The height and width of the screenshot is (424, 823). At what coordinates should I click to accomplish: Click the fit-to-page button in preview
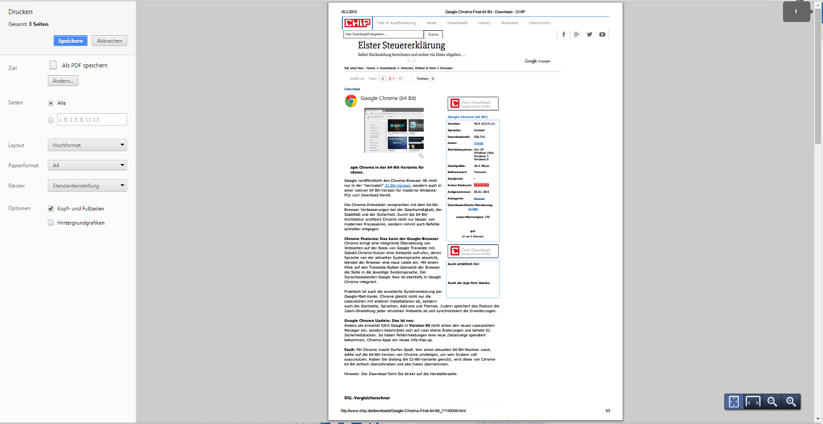tap(734, 401)
